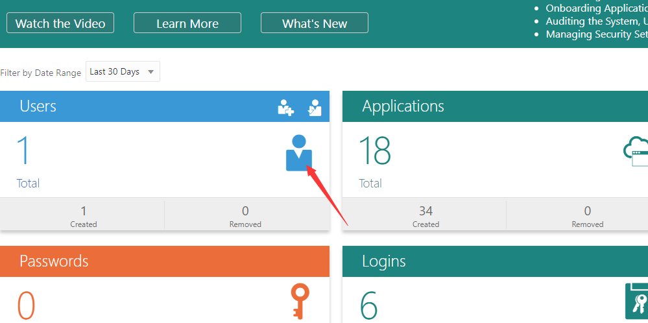Click the cloud application icon in Applications tile
This screenshot has width=648, height=323.
coord(635,152)
